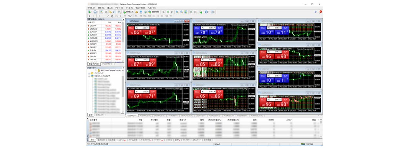Open the indicators list dropdown
This screenshot has width=409, height=148.
click(x=202, y=12)
